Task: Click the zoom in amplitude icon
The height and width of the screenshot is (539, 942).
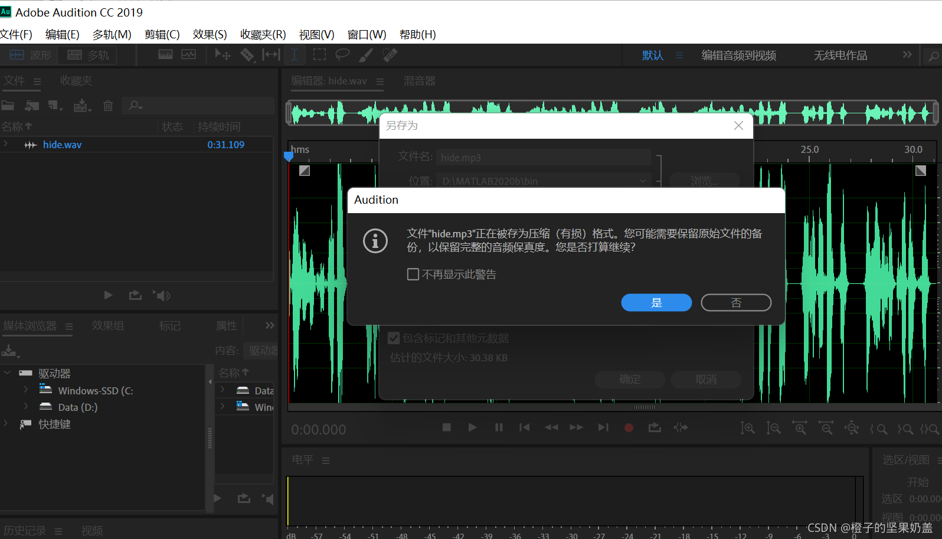Action: pos(747,429)
